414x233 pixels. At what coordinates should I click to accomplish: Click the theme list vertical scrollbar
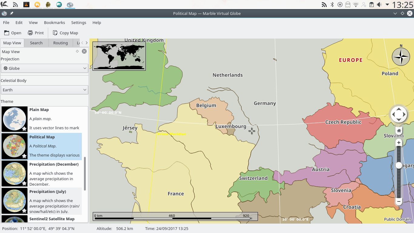(x=85, y=174)
